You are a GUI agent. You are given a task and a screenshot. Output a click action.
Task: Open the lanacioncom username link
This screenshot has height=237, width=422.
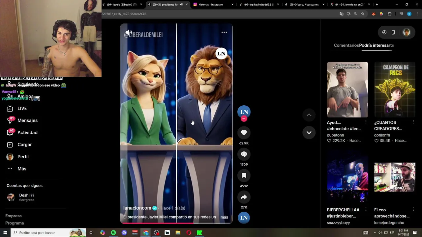click(x=137, y=208)
